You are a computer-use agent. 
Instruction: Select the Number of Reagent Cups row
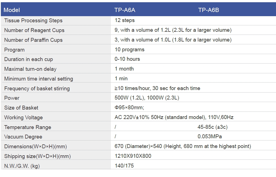[138, 30]
